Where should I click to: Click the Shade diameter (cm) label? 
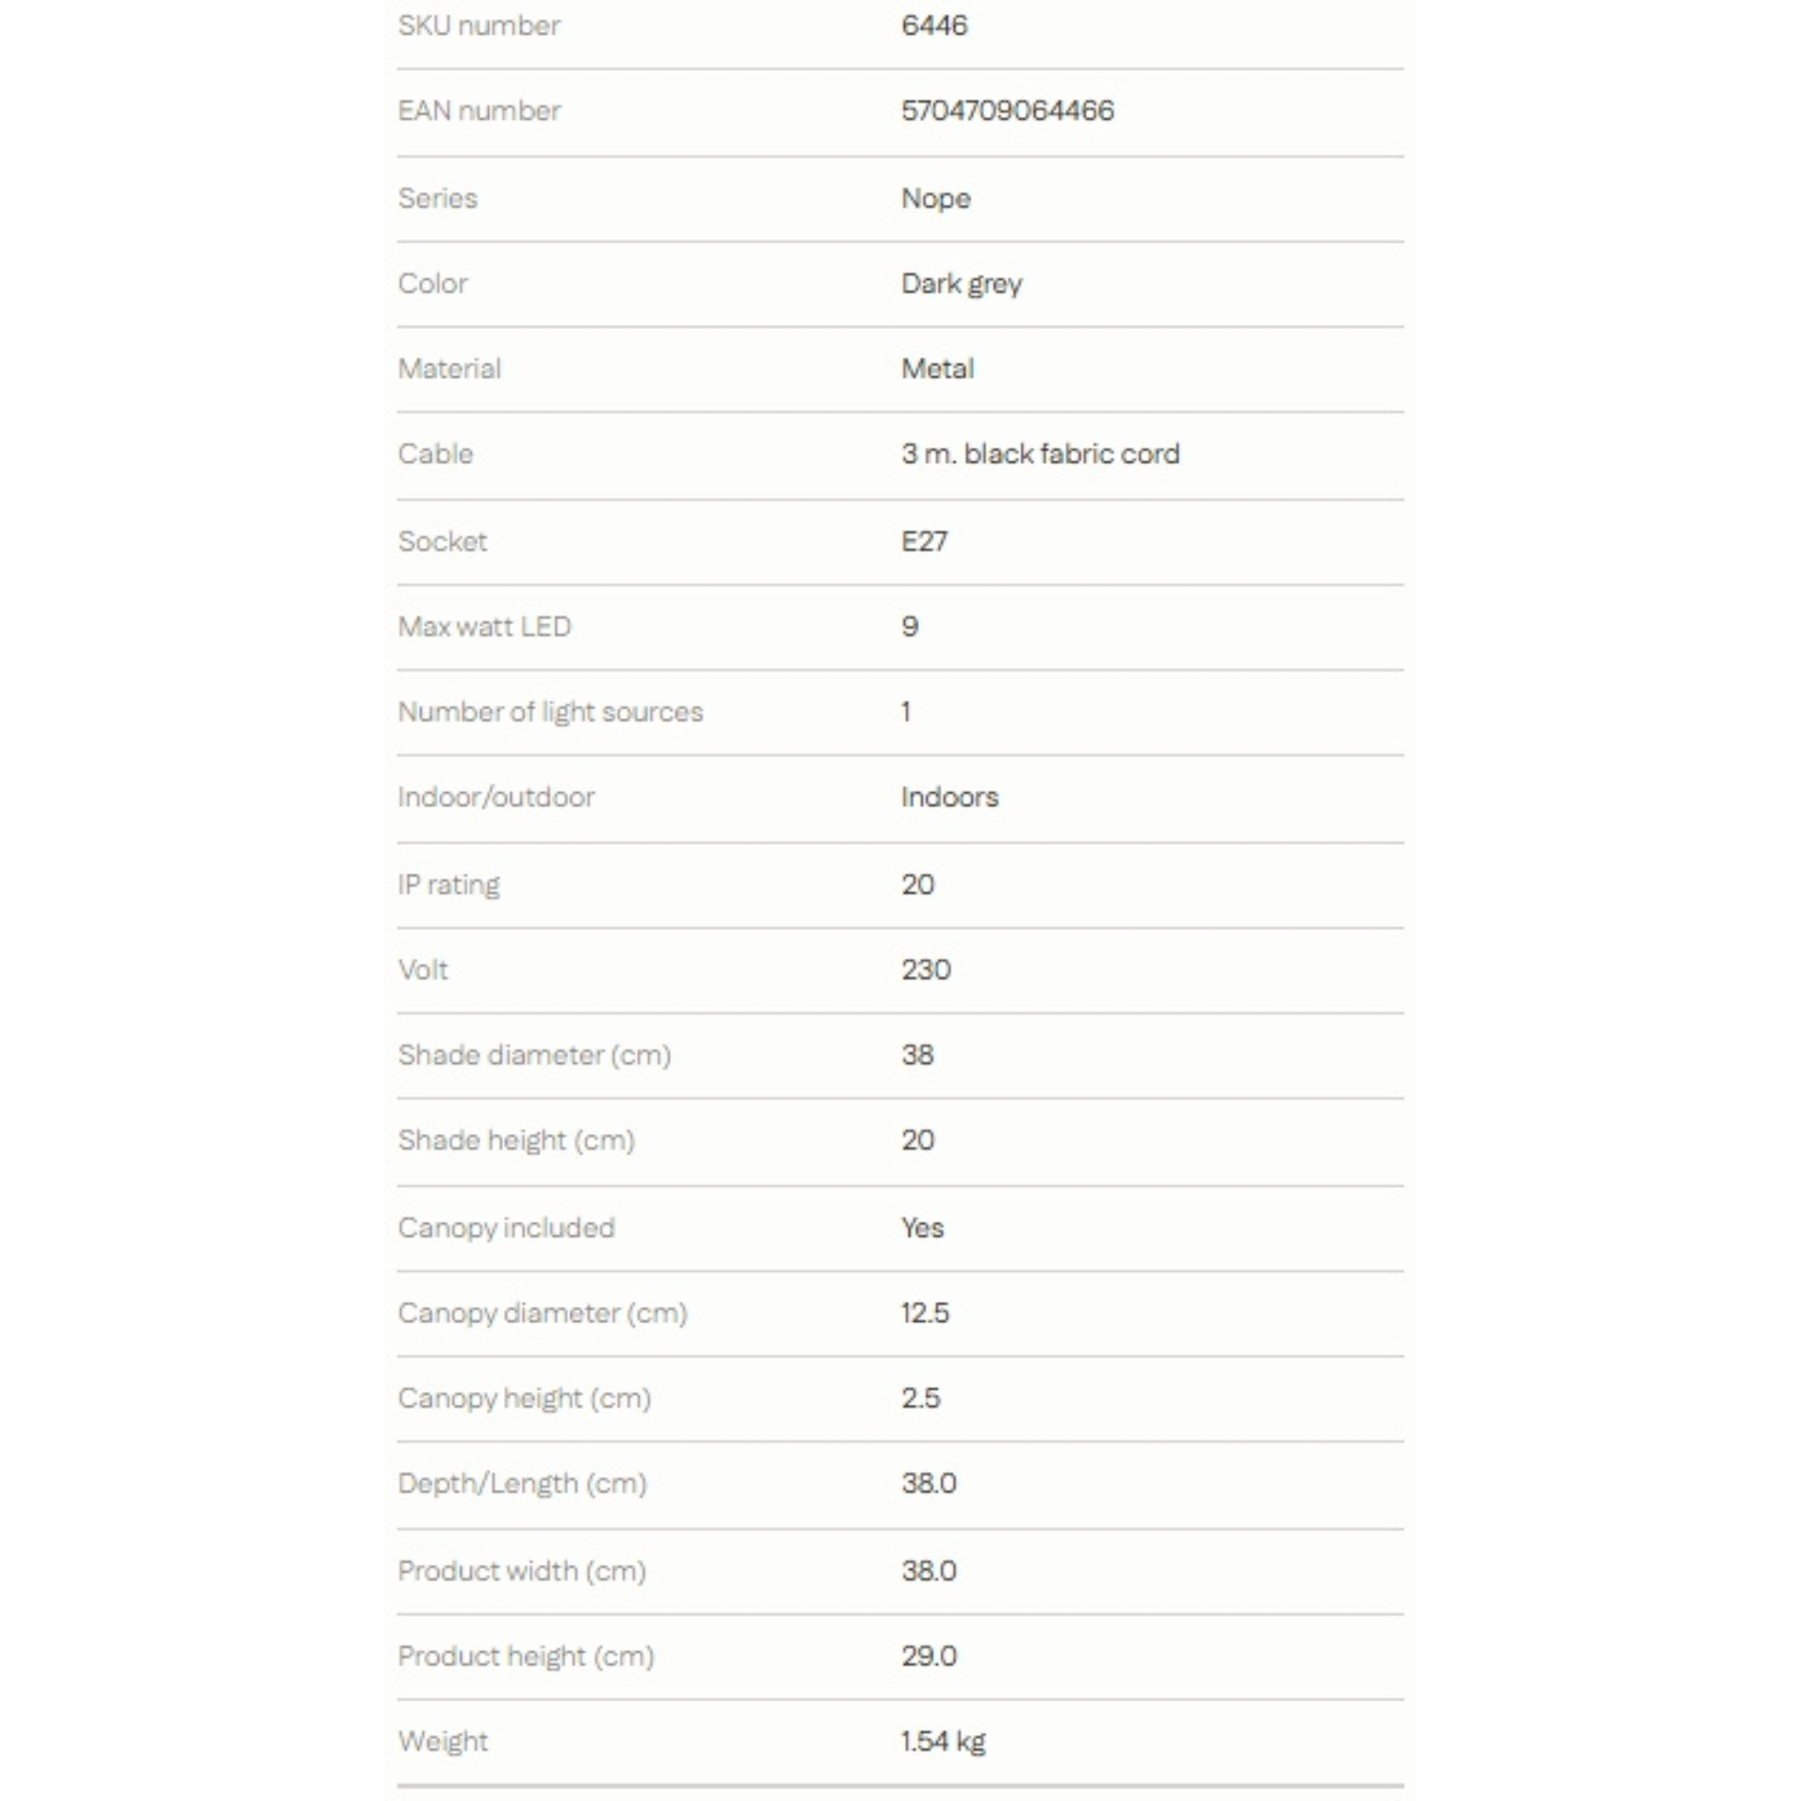[x=534, y=1055]
